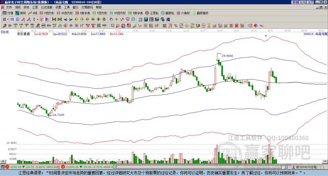328x176 pixels.
Task: Open the 六角形 hexagon tool
Action: (184, 13)
